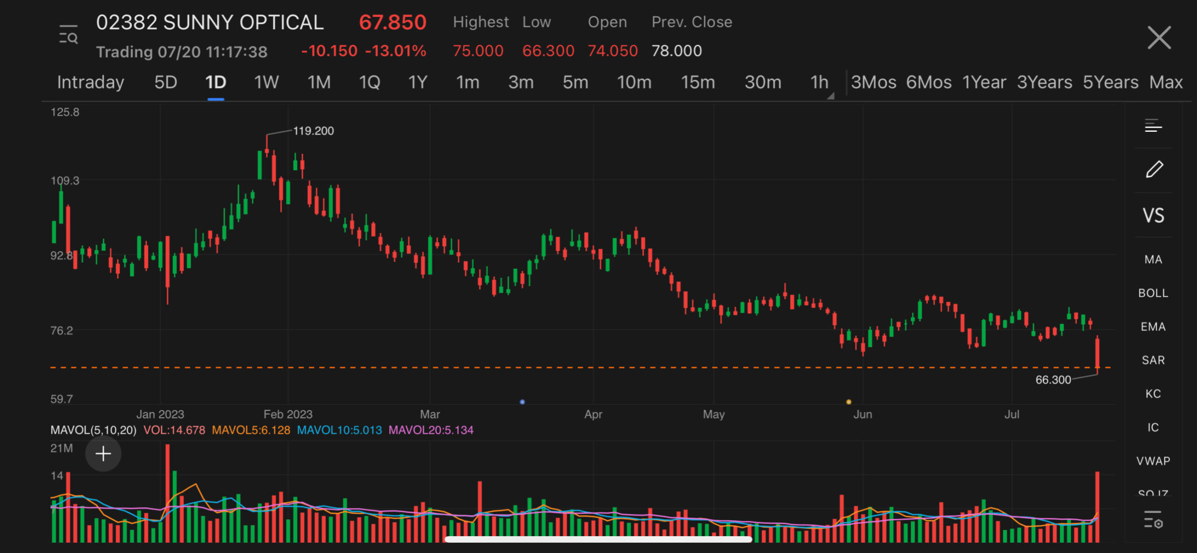
Task: Show 6Mos date range
Action: pyautogui.click(x=929, y=82)
